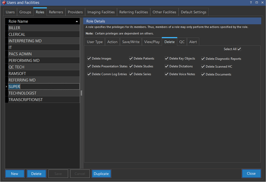Open the QC privileges tab

[x=182, y=42]
